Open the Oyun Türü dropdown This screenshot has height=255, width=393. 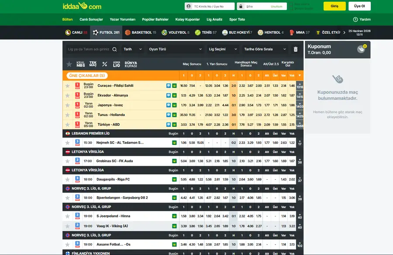point(175,49)
